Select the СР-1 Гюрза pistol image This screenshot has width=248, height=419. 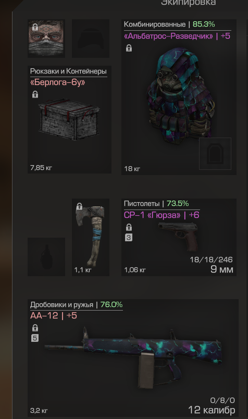[x=178, y=236]
